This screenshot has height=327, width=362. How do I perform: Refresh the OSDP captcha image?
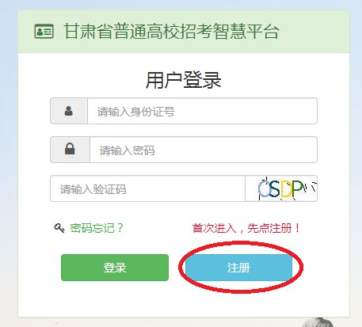(281, 188)
